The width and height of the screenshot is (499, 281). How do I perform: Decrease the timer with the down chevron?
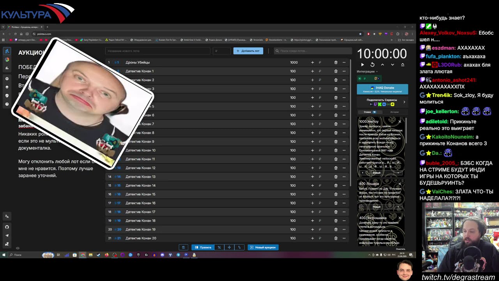[x=393, y=65]
